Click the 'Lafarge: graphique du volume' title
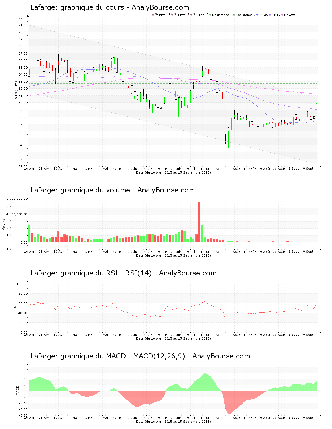This screenshot has width=332, height=429. click(x=113, y=190)
